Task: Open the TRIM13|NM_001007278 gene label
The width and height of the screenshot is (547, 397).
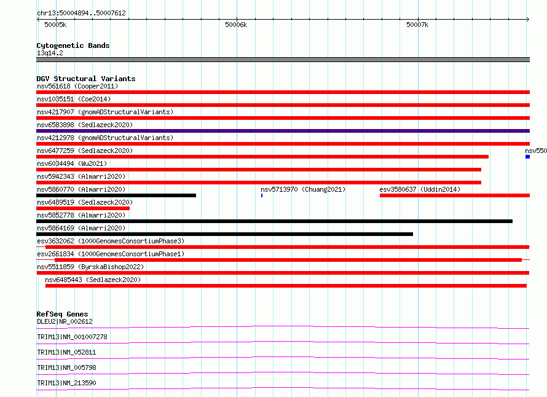Action: coord(72,337)
